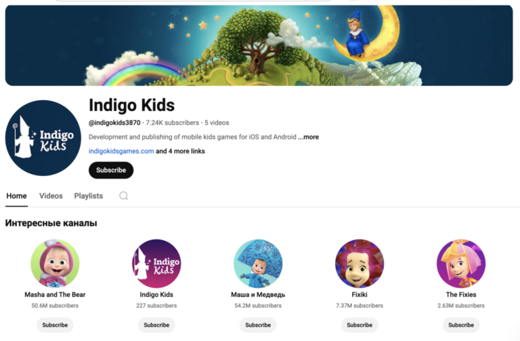Open the indigokidsgames.com link

[x=121, y=151]
